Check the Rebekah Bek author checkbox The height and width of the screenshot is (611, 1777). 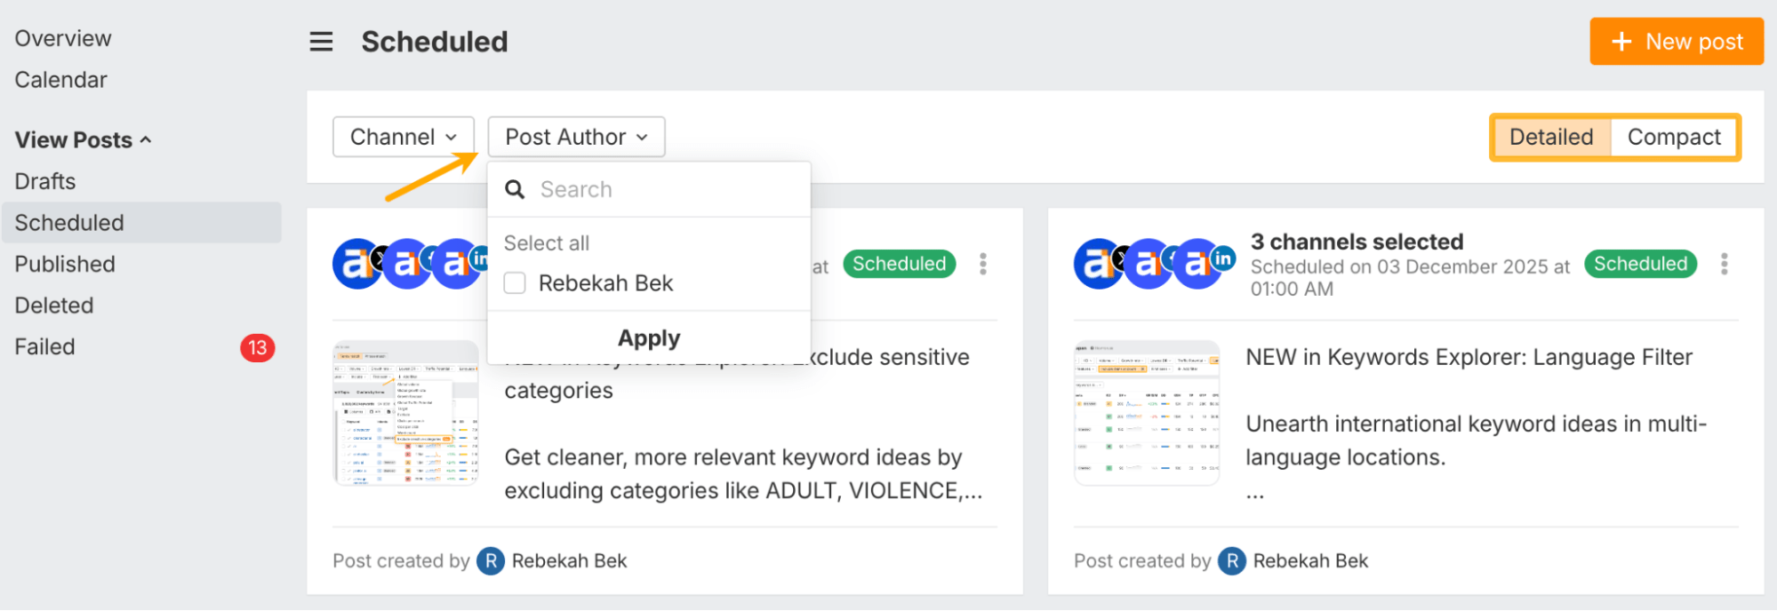pyautogui.click(x=515, y=283)
